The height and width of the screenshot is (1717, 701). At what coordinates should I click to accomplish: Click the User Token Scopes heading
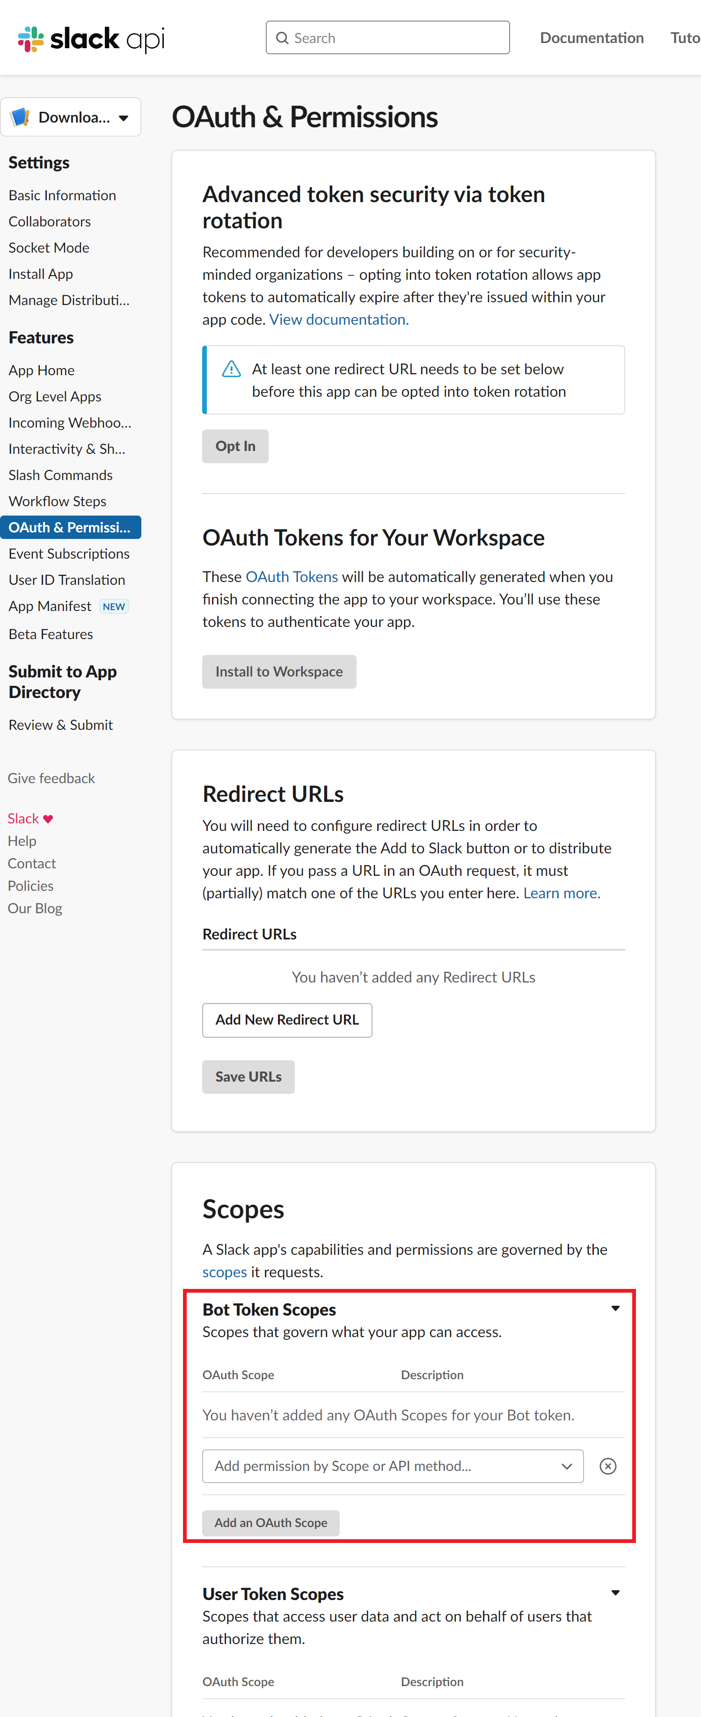coord(273,1594)
